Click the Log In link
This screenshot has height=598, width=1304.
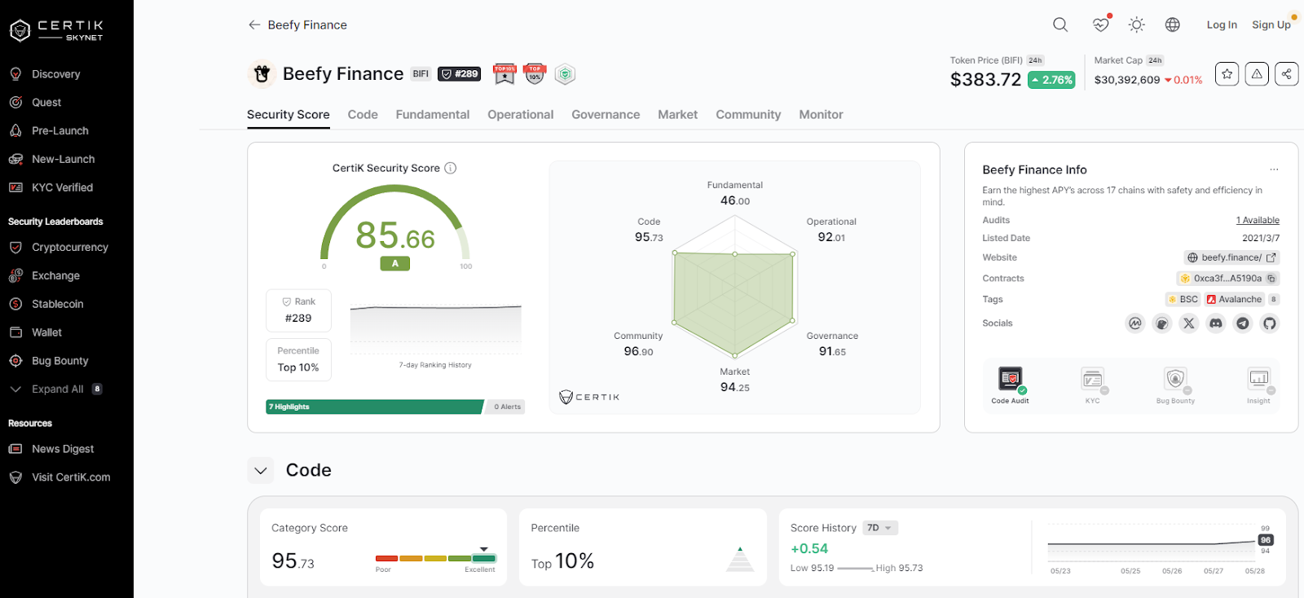coord(1222,25)
